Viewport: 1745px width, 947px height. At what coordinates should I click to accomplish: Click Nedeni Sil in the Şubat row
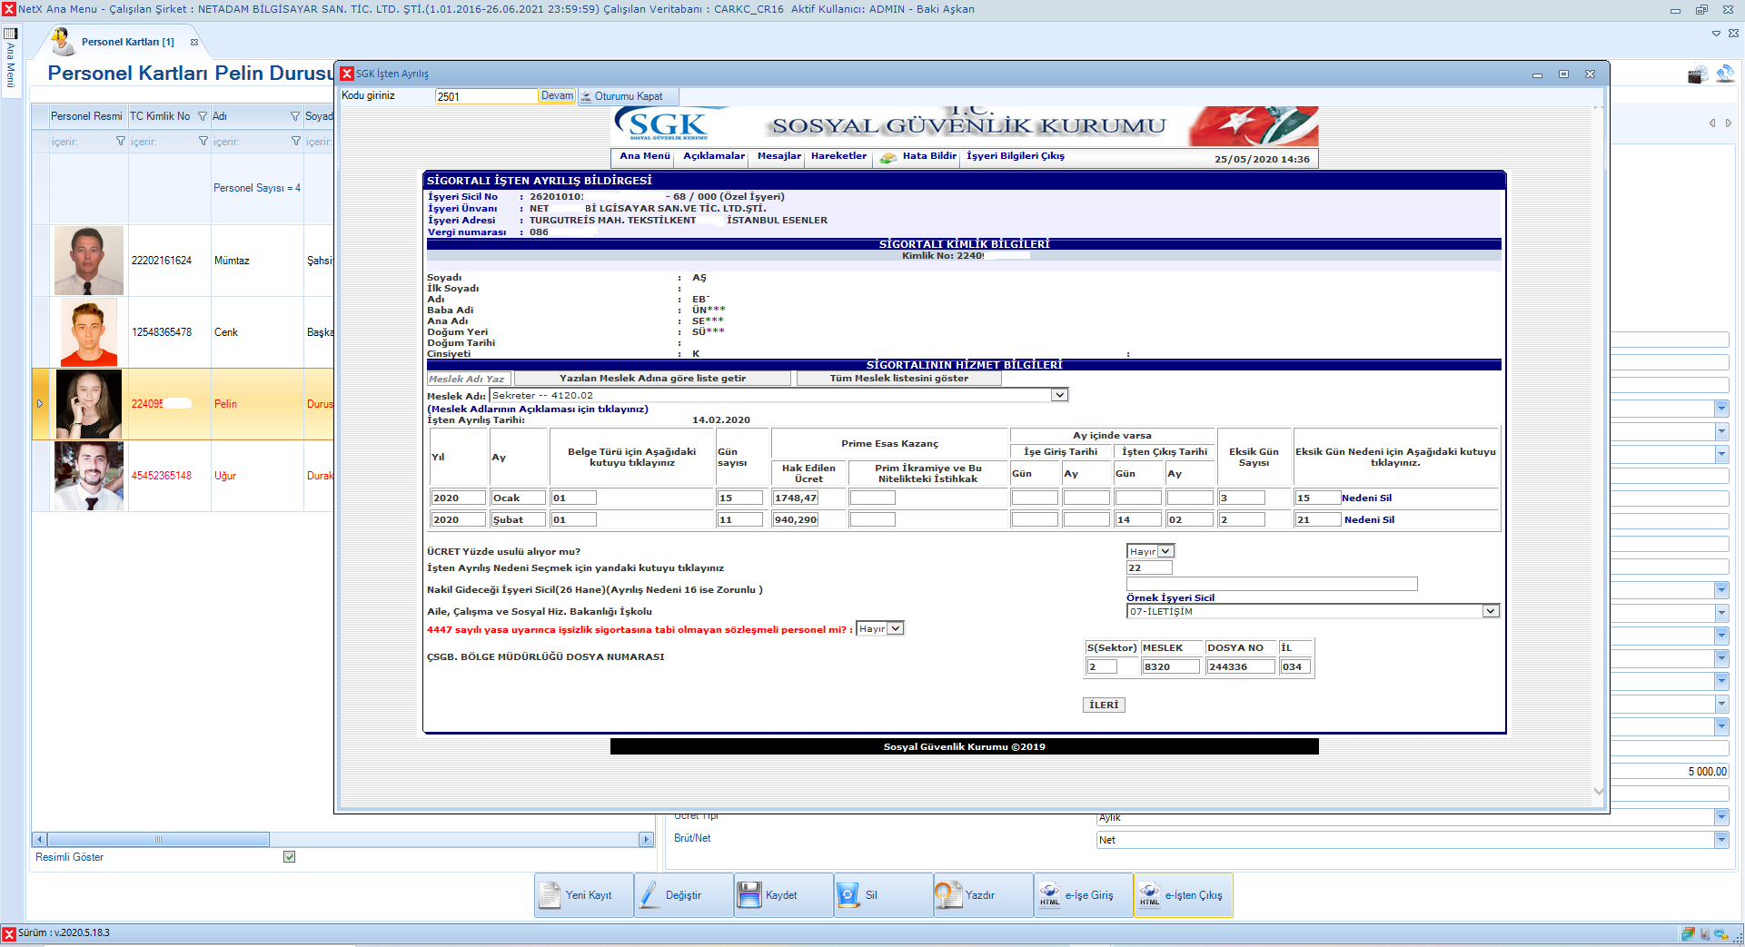pos(1369,520)
